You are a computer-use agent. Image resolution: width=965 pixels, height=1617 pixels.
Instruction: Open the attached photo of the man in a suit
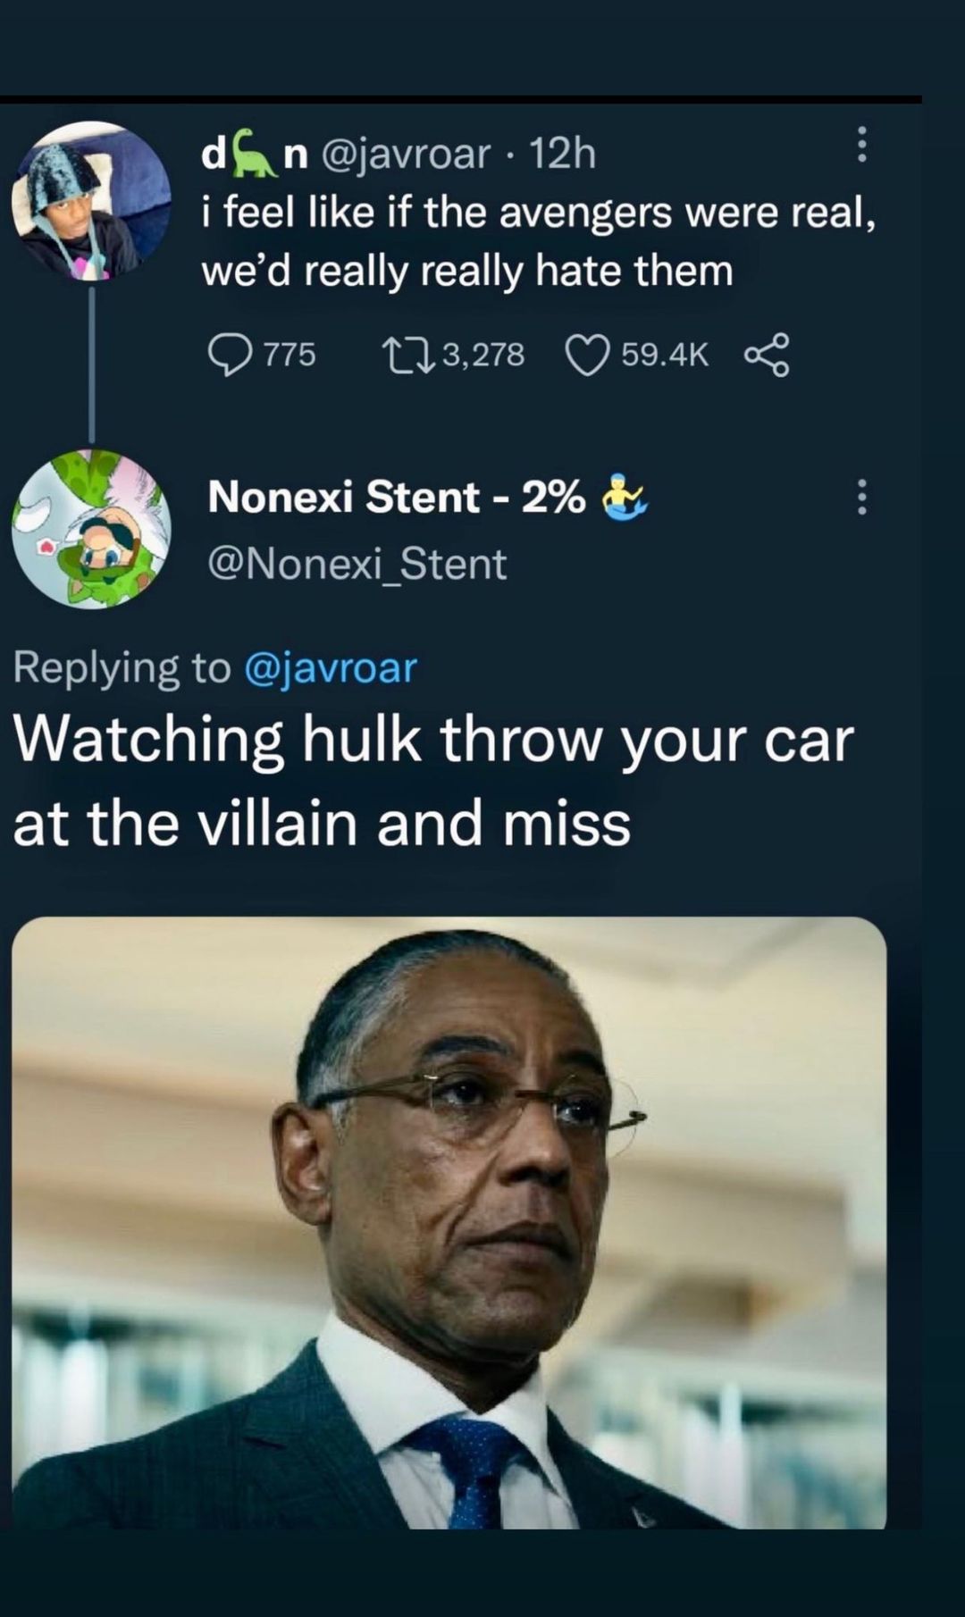coord(449,1222)
